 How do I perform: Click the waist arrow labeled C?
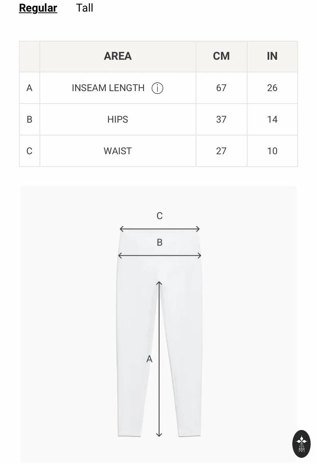159,229
